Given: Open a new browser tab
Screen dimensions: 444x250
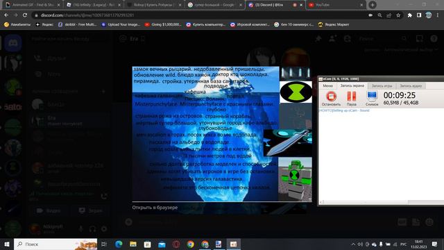Looking at the screenshot, I should tap(373, 5).
